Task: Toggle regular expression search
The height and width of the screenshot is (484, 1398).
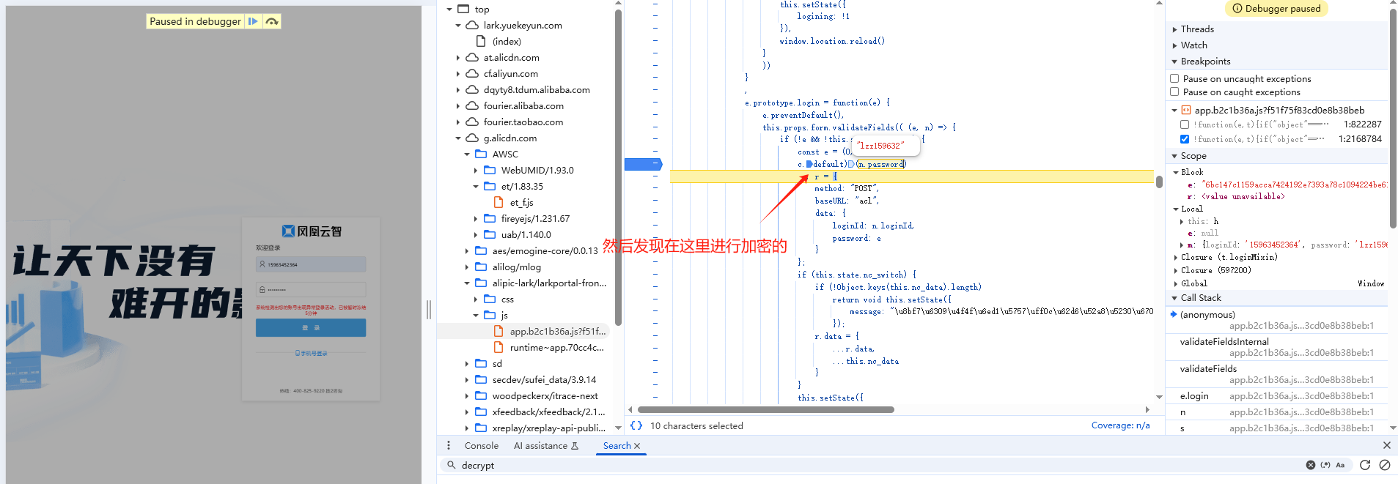Action: (1325, 465)
